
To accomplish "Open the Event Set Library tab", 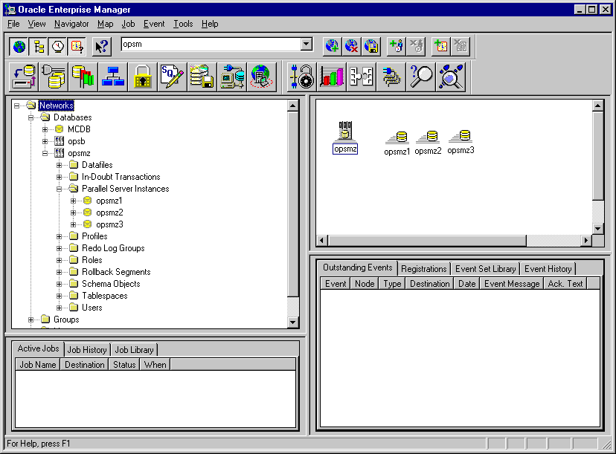I will 486,269.
